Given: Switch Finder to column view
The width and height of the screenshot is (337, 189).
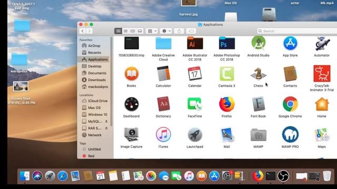Looking at the screenshot, I should tap(133, 31).
